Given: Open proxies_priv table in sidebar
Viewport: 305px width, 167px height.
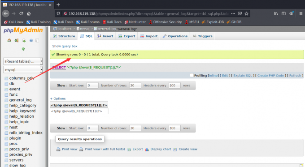Looking at the screenshot, I should [21, 154].
